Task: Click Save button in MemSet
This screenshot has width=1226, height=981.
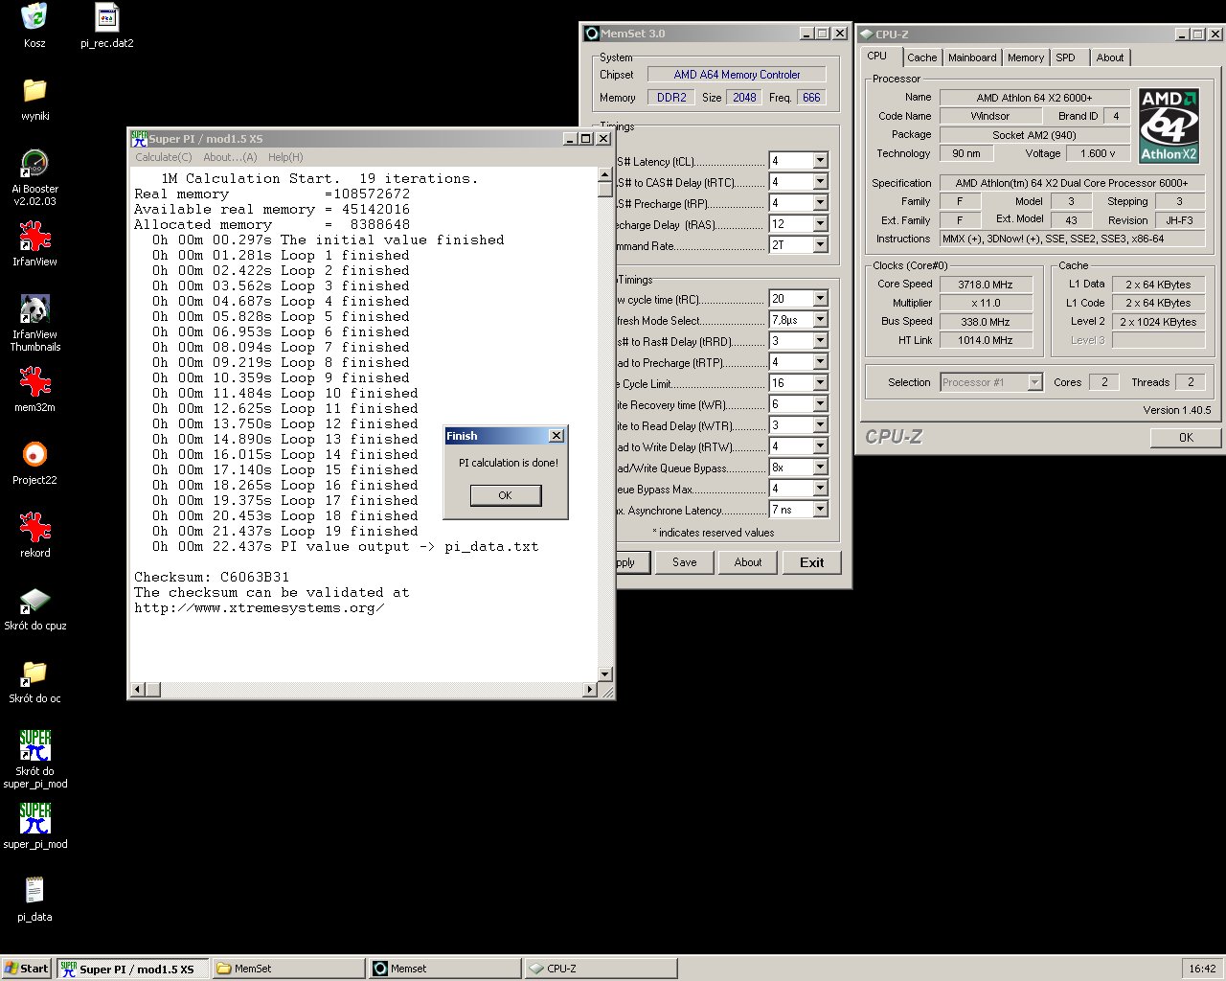Action: (684, 562)
